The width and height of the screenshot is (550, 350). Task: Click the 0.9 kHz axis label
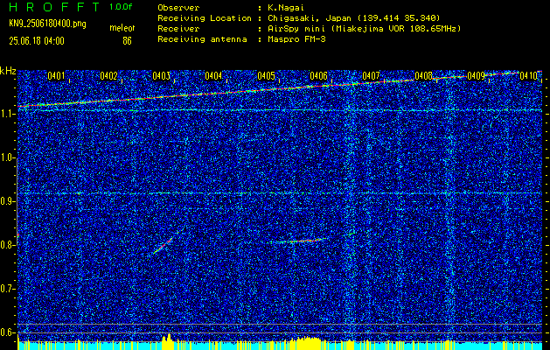(x=7, y=201)
